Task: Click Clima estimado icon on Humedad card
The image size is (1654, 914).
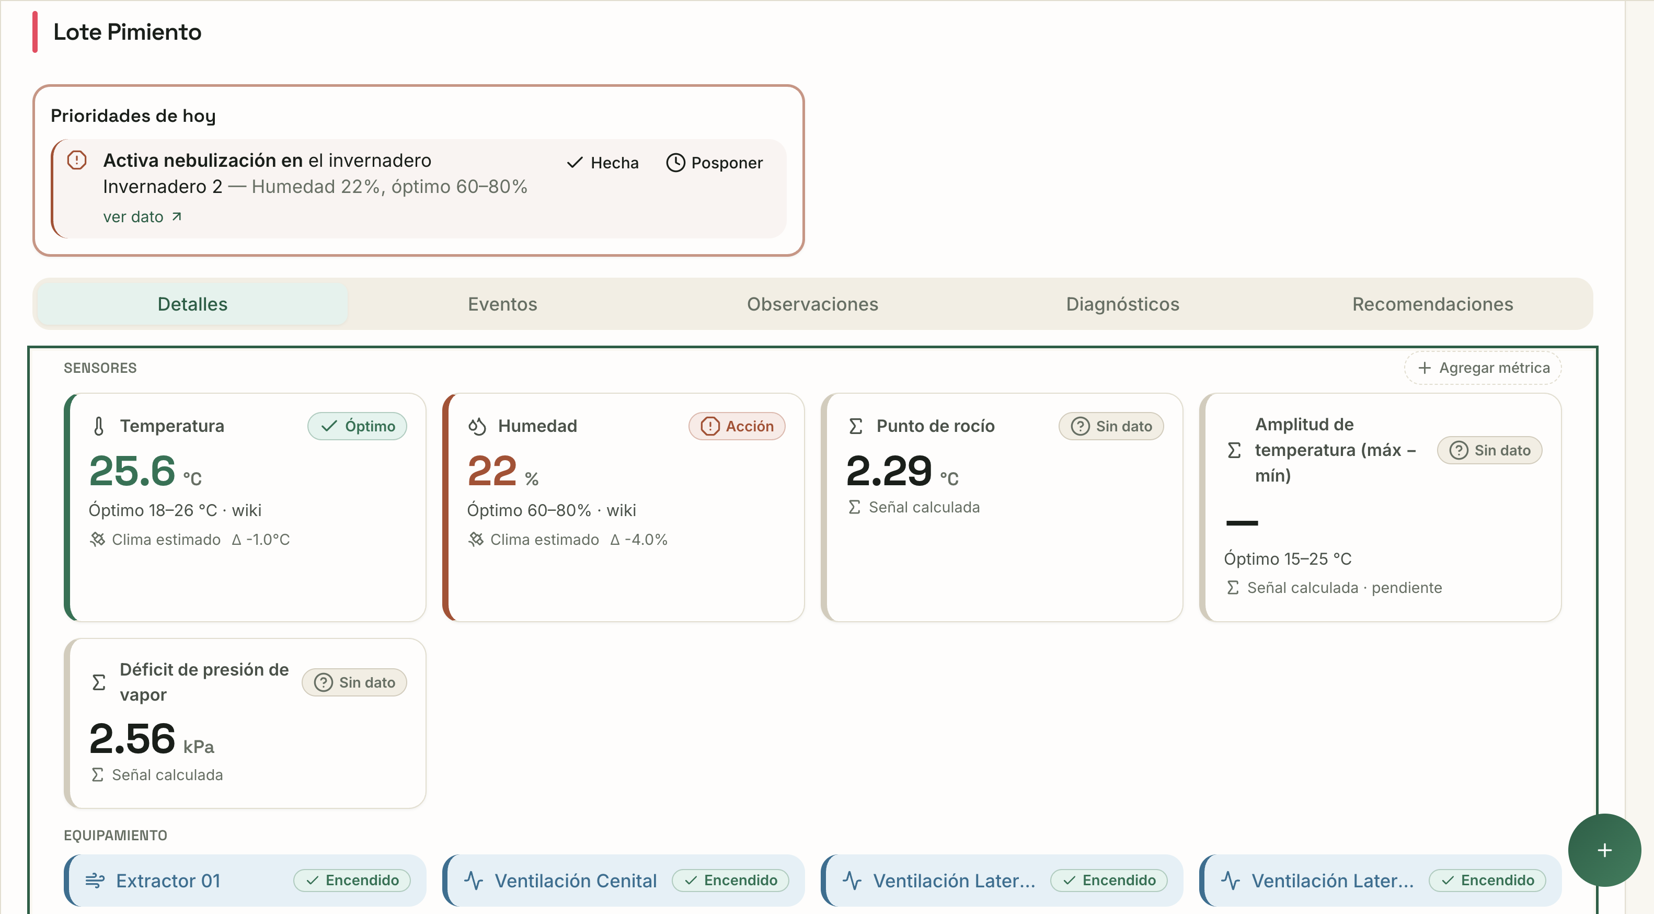Action: (476, 540)
